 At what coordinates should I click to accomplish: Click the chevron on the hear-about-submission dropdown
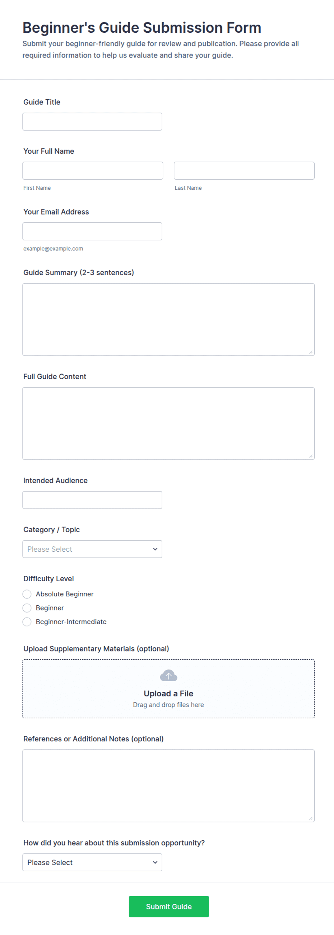click(155, 862)
